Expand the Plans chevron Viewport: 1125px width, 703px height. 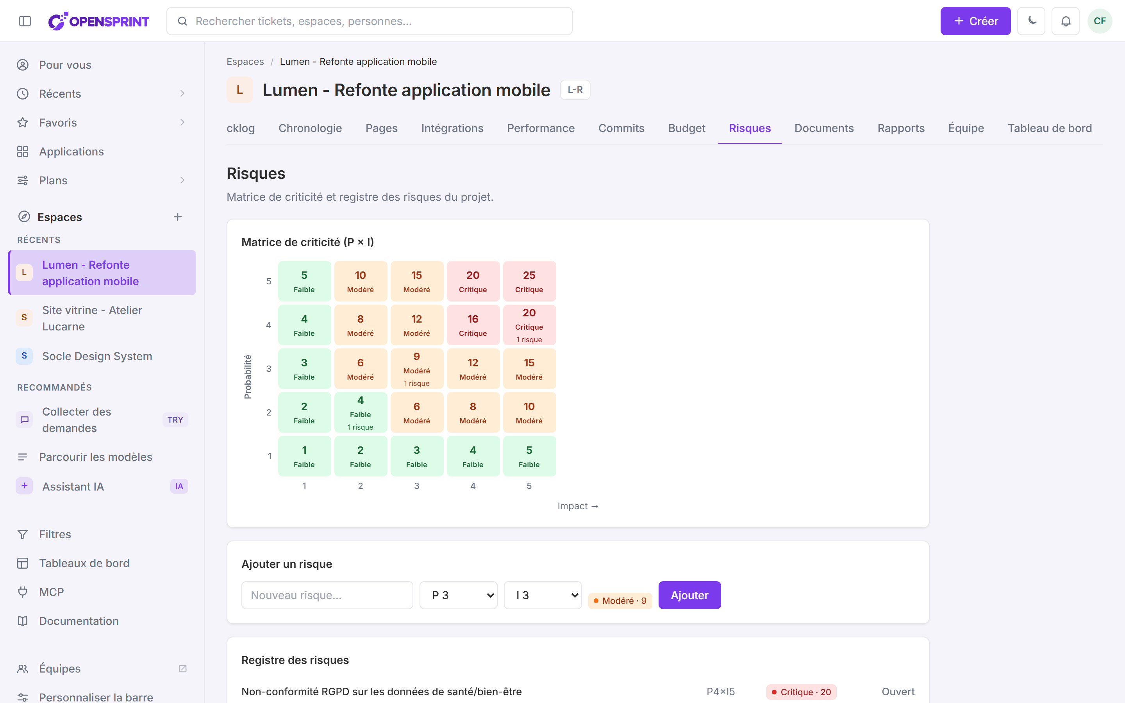coord(182,180)
